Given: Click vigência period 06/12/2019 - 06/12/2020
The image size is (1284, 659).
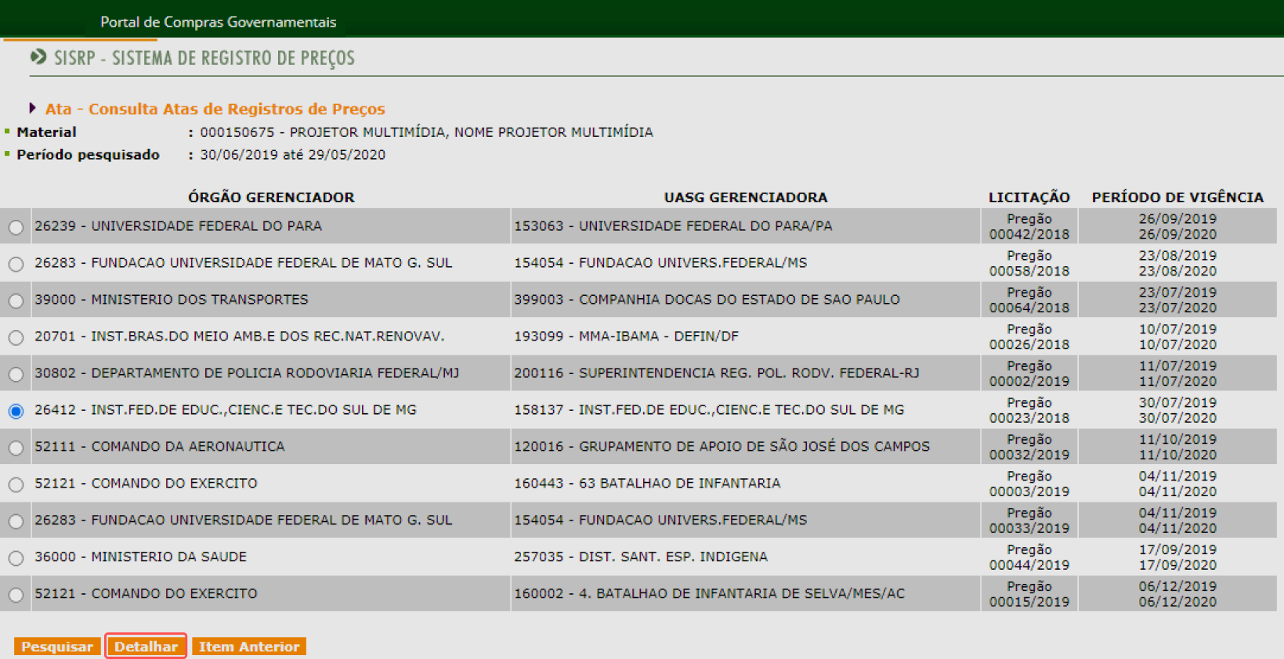Looking at the screenshot, I should click(1177, 594).
